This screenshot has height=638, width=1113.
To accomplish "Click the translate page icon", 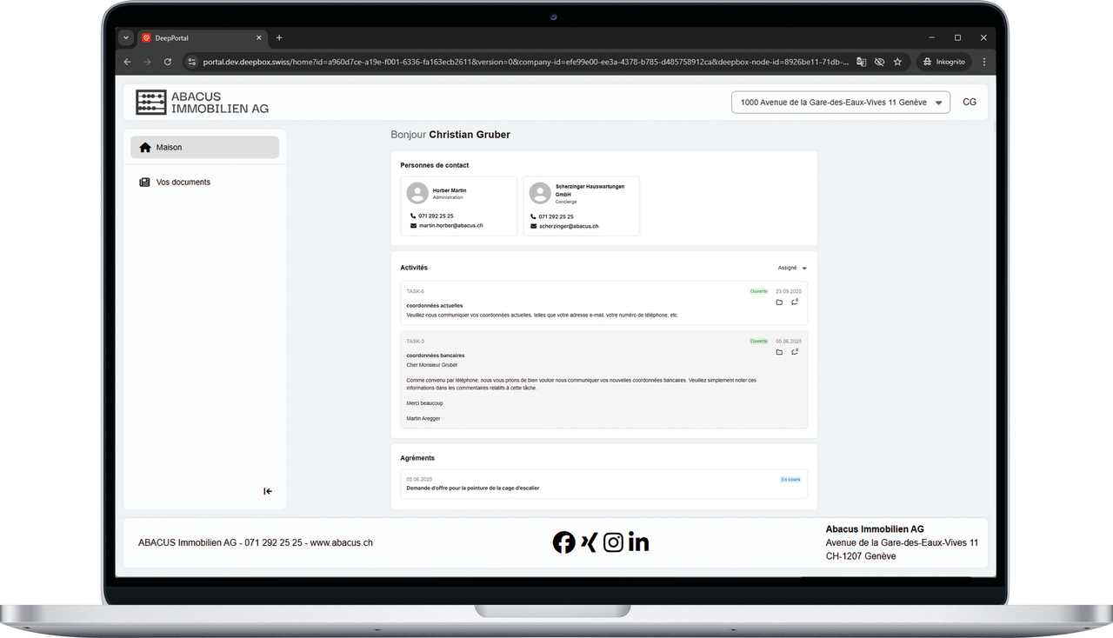I will (x=861, y=62).
